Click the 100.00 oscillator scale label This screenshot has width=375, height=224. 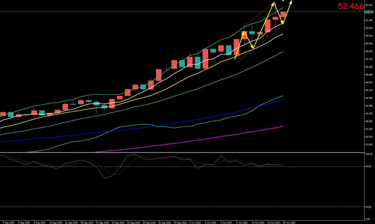[x=369, y=154]
